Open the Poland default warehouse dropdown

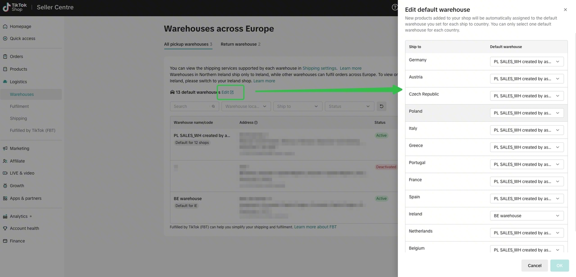pyautogui.click(x=526, y=113)
